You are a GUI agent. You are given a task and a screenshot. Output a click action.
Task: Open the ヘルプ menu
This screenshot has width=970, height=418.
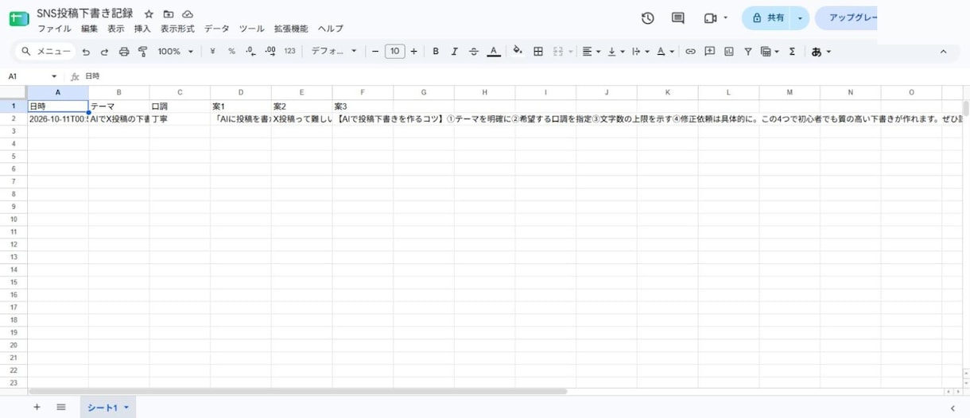pyautogui.click(x=331, y=29)
